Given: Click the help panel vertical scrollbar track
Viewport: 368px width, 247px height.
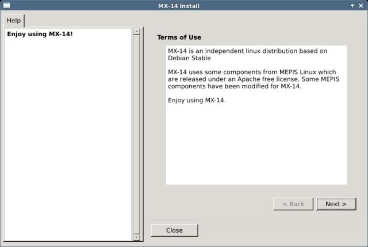Looking at the screenshot, I should [136, 134].
